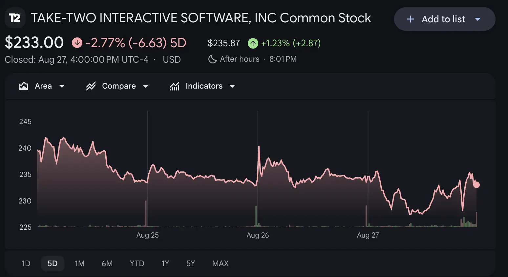Click the plus icon in Add to list
Image resolution: width=508 pixels, height=277 pixels.
tap(410, 19)
